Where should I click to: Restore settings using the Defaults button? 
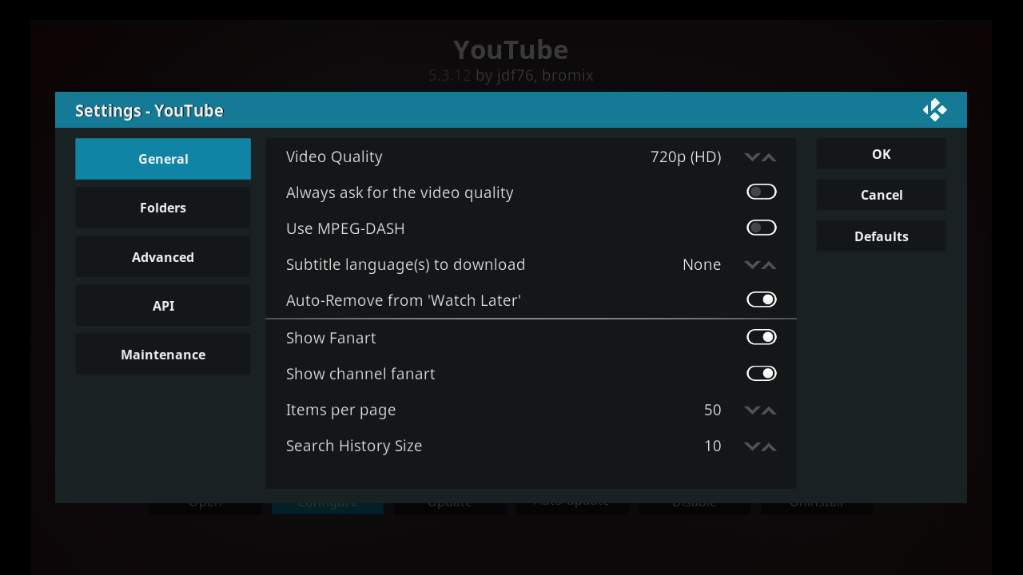(x=881, y=236)
